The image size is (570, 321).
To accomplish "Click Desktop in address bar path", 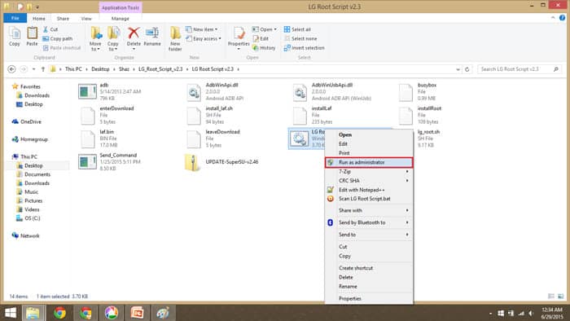I will pyautogui.click(x=100, y=69).
